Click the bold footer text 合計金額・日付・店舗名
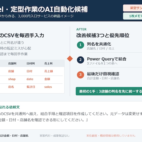The width and height of the screenshot is (142, 142). point(14,136)
